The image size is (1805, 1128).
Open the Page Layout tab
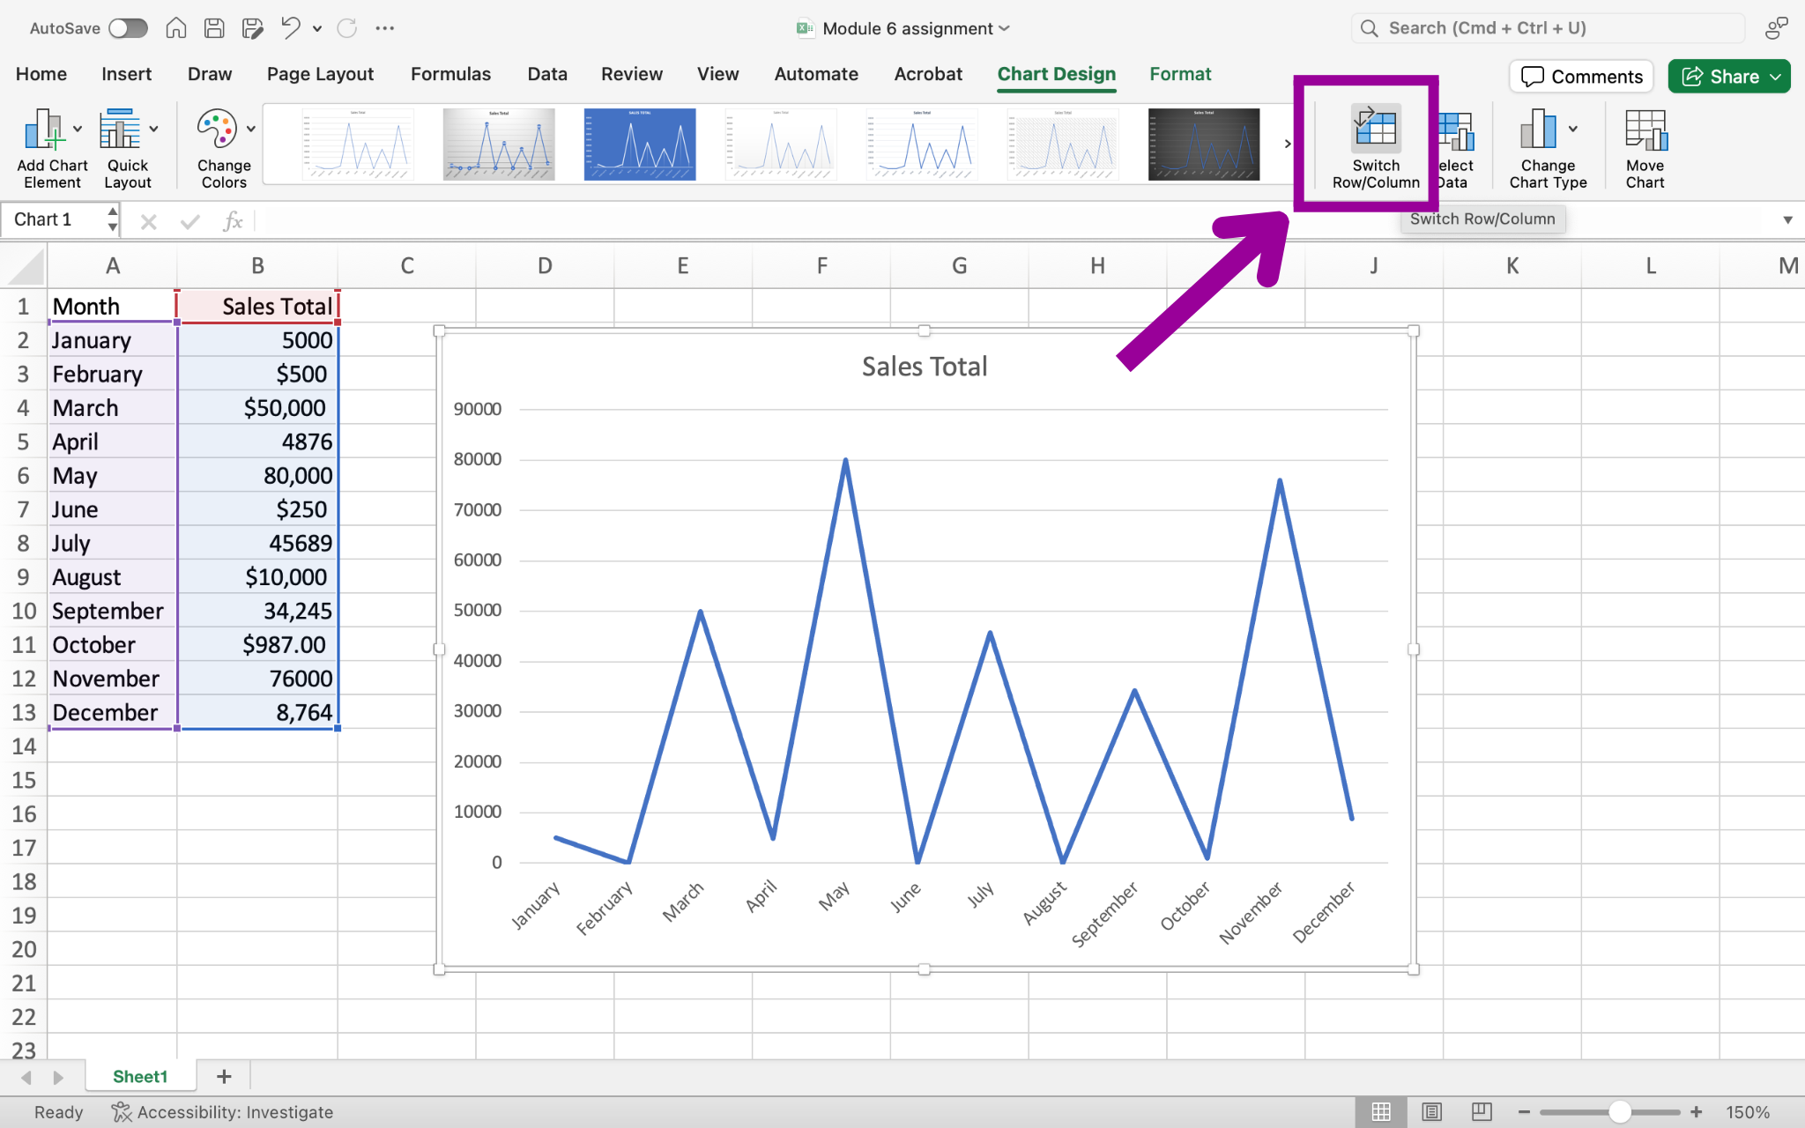click(x=320, y=74)
